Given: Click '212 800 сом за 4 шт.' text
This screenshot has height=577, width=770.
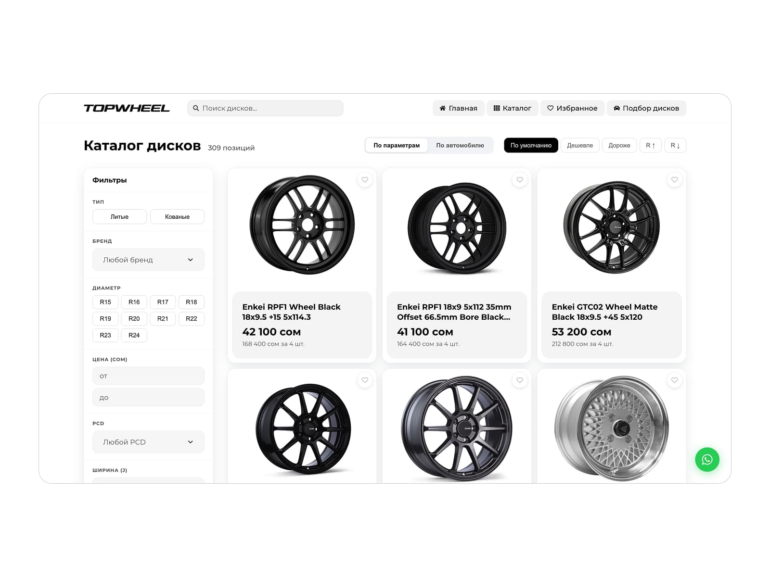Looking at the screenshot, I should [x=582, y=344].
